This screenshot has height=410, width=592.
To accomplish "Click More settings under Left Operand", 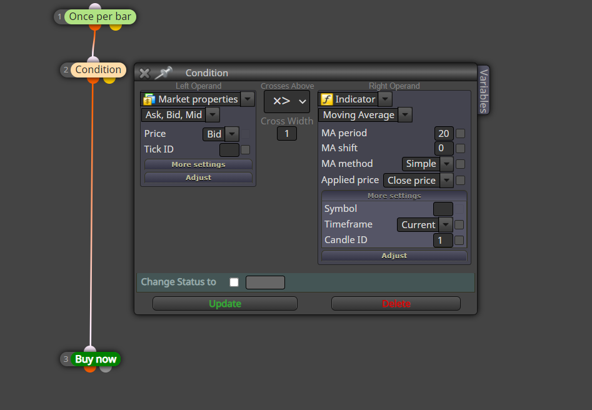I will coord(198,164).
